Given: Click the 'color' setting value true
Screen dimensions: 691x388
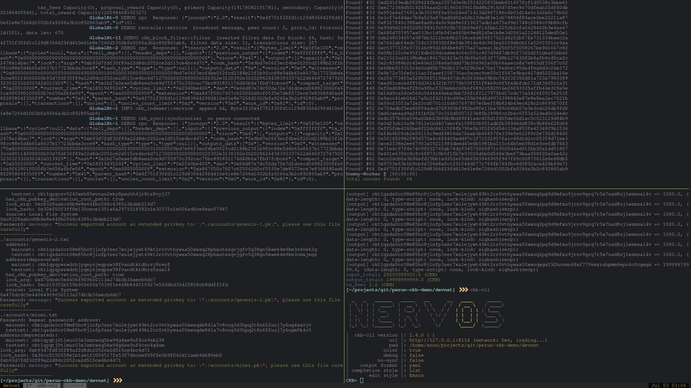Looking at the screenshot, I should [x=415, y=350].
